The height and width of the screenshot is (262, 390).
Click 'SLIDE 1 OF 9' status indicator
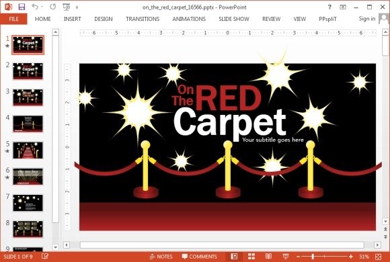pos(18,257)
